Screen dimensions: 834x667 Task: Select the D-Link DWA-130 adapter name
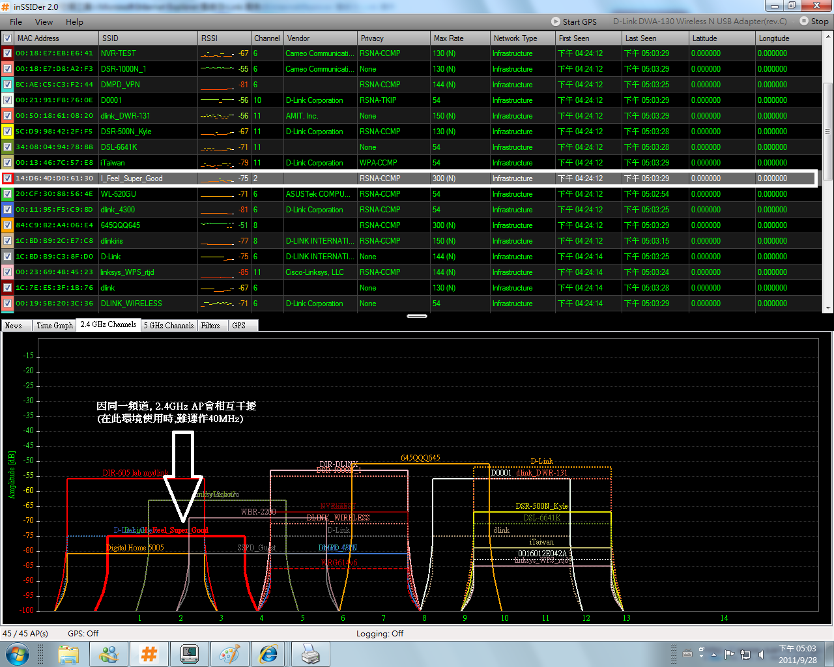click(700, 21)
